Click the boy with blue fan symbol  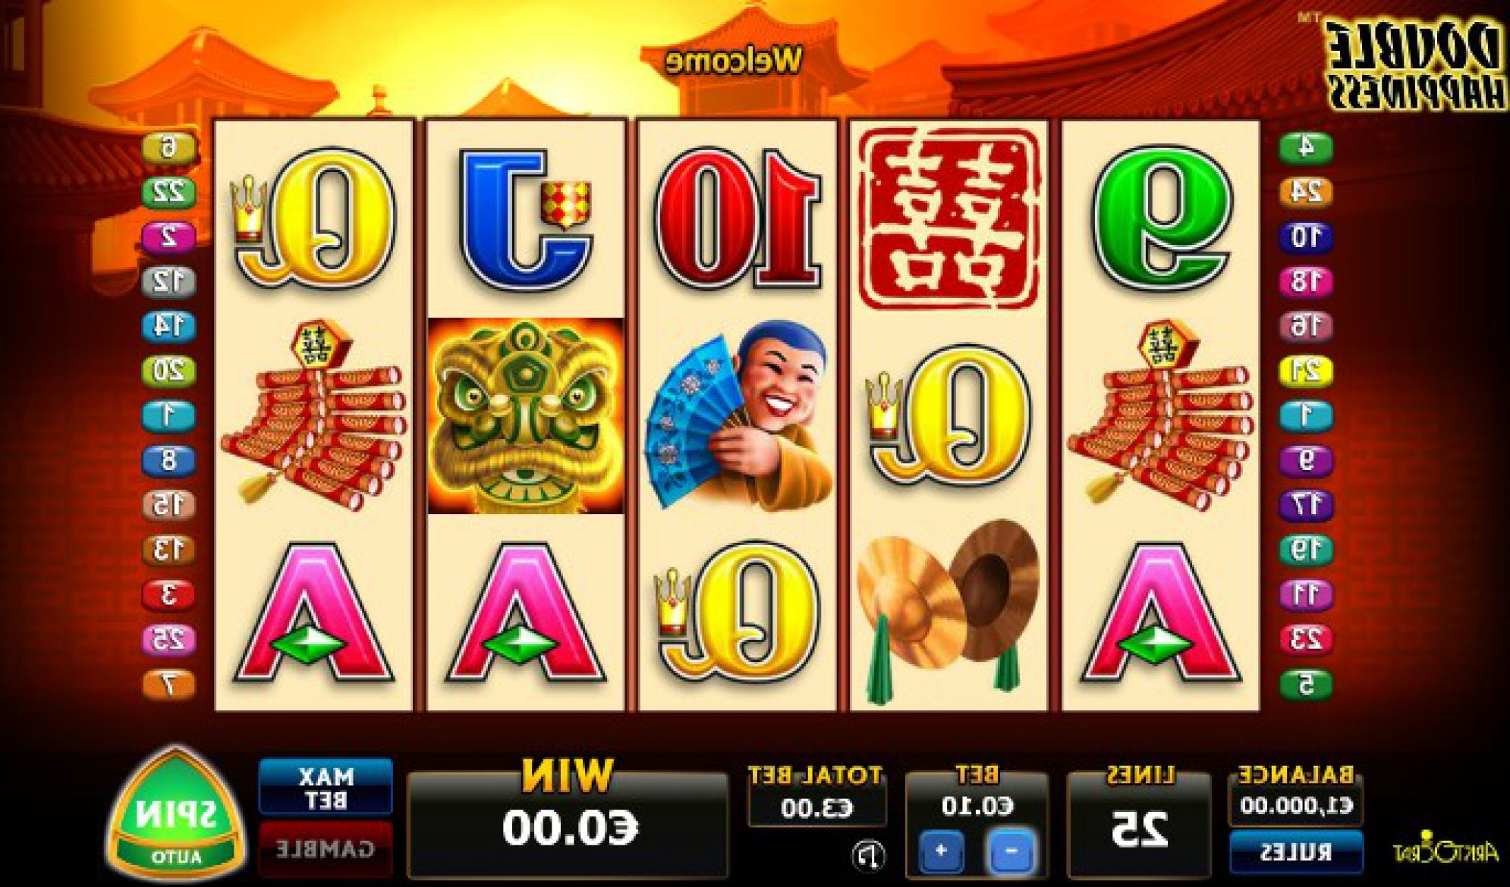pyautogui.click(x=738, y=416)
